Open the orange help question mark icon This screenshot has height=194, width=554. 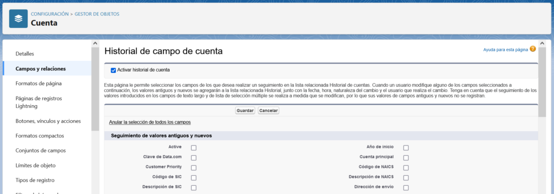(532, 49)
